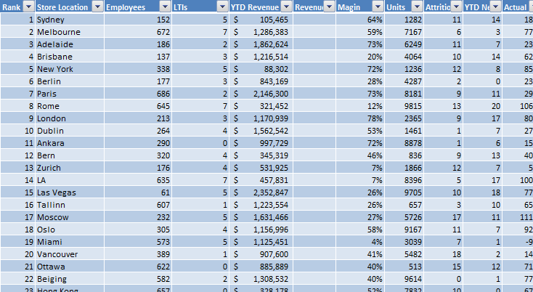533x292 pixels.
Task: Select YTD Ne value 20 for Rome
Action: pos(483,106)
